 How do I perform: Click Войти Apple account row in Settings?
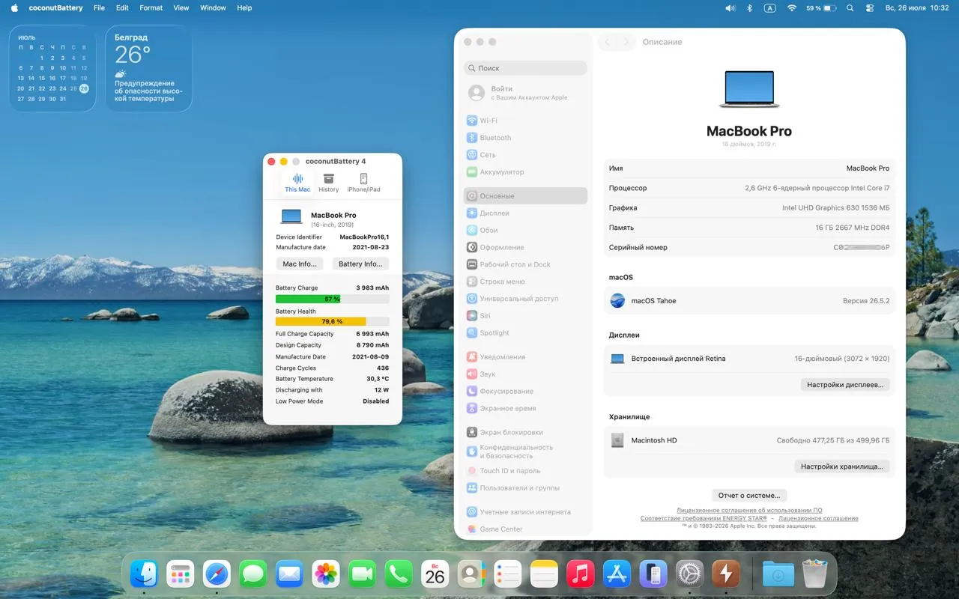click(525, 93)
